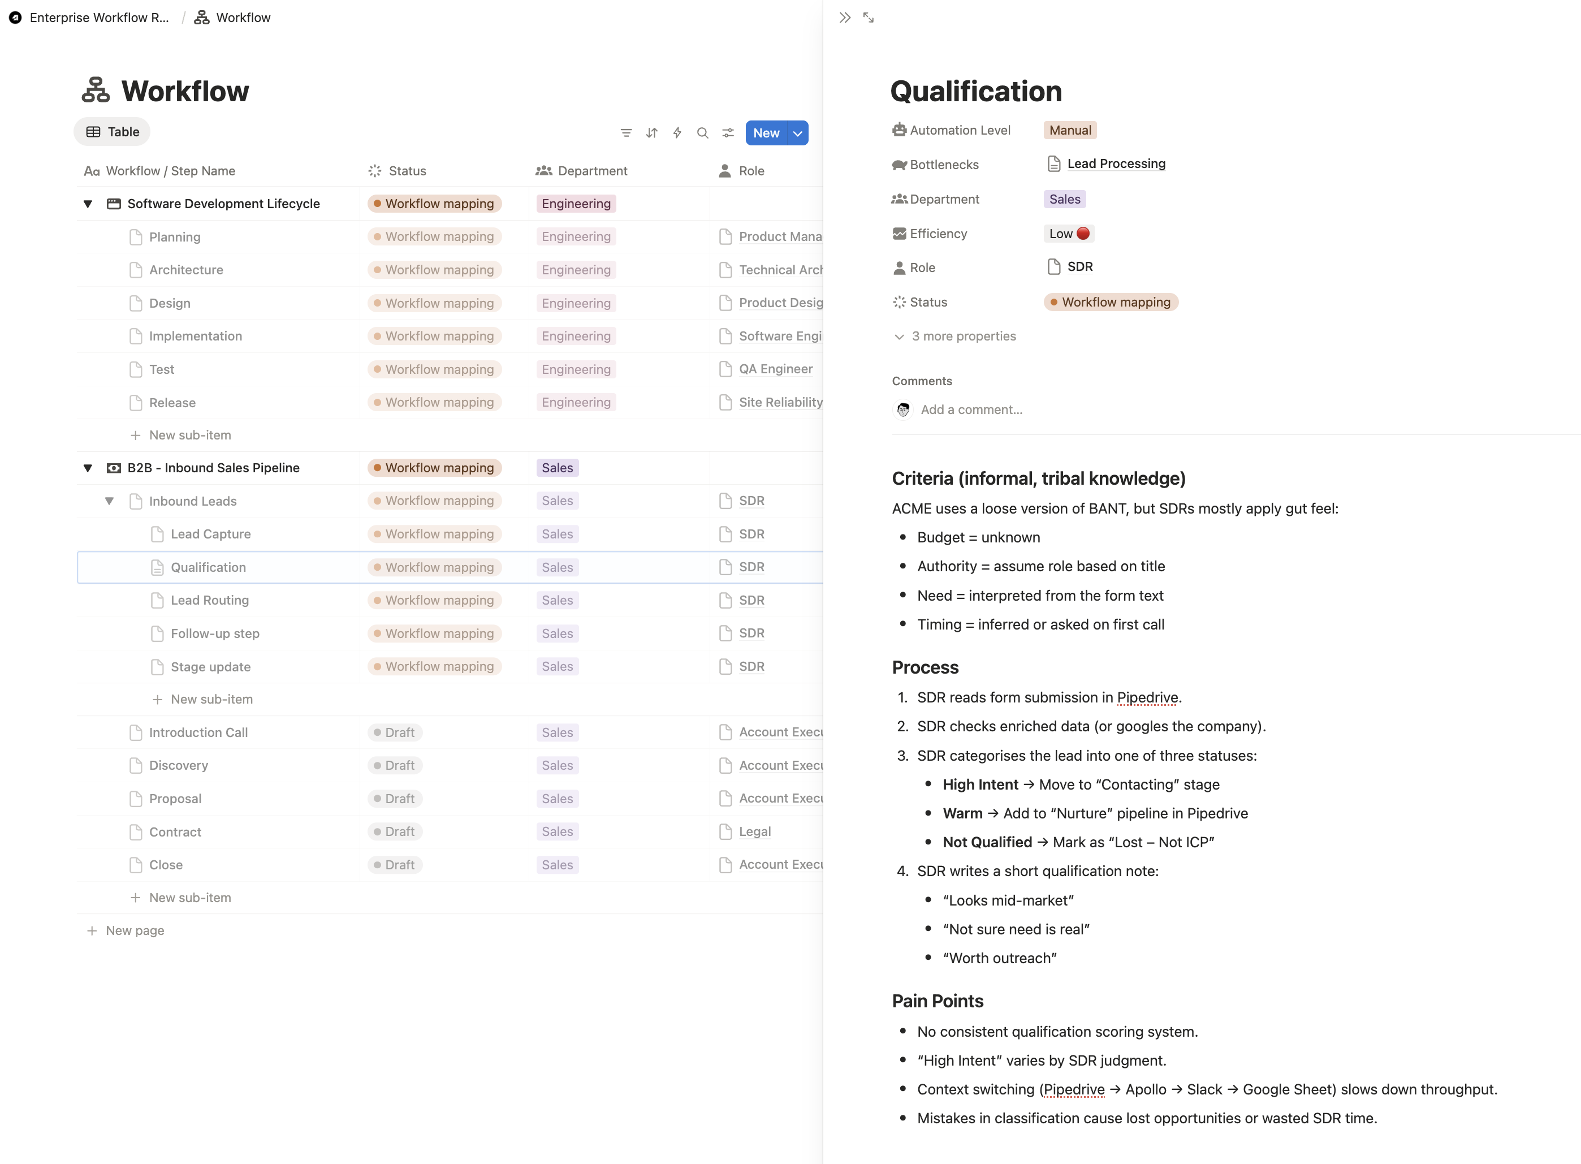
Task: Click the New button to add a record
Action: (766, 132)
